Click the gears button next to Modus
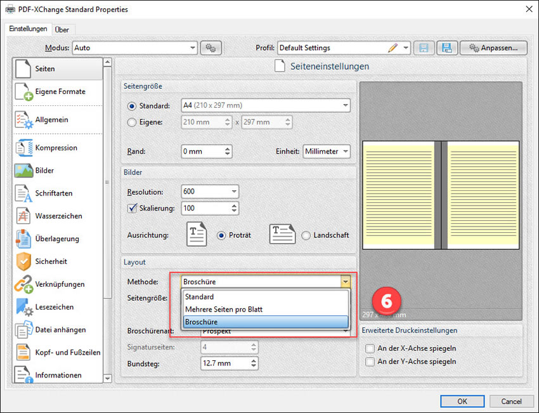 tap(211, 48)
